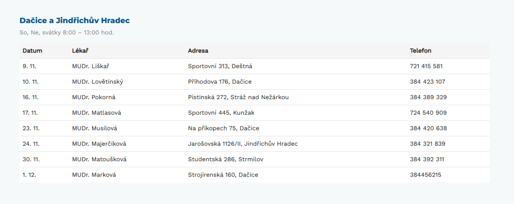This screenshot has width=514, height=204.
Task: Select the MUDr. Matoušková cell
Action: point(99,160)
